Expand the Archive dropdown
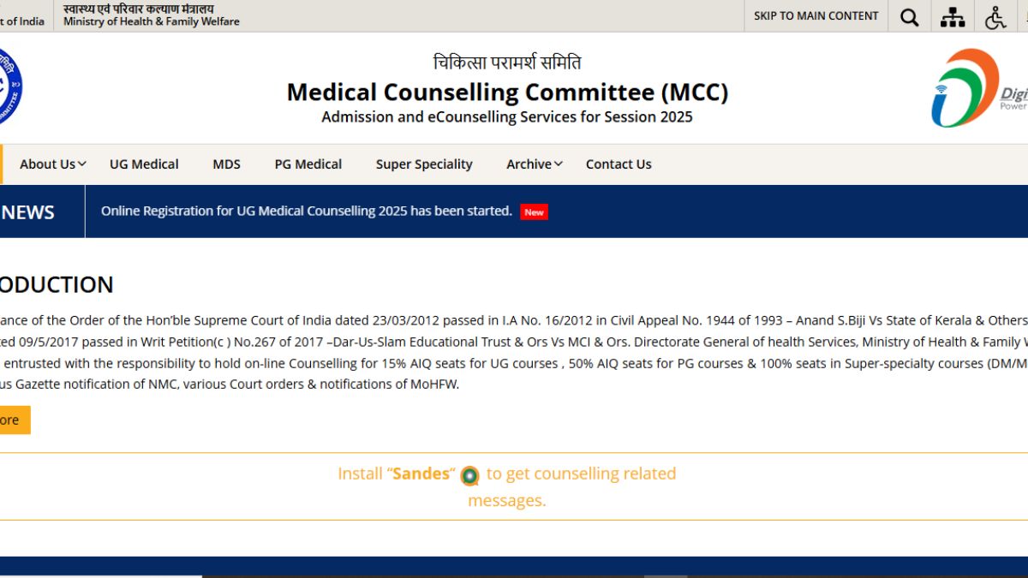 coord(529,164)
